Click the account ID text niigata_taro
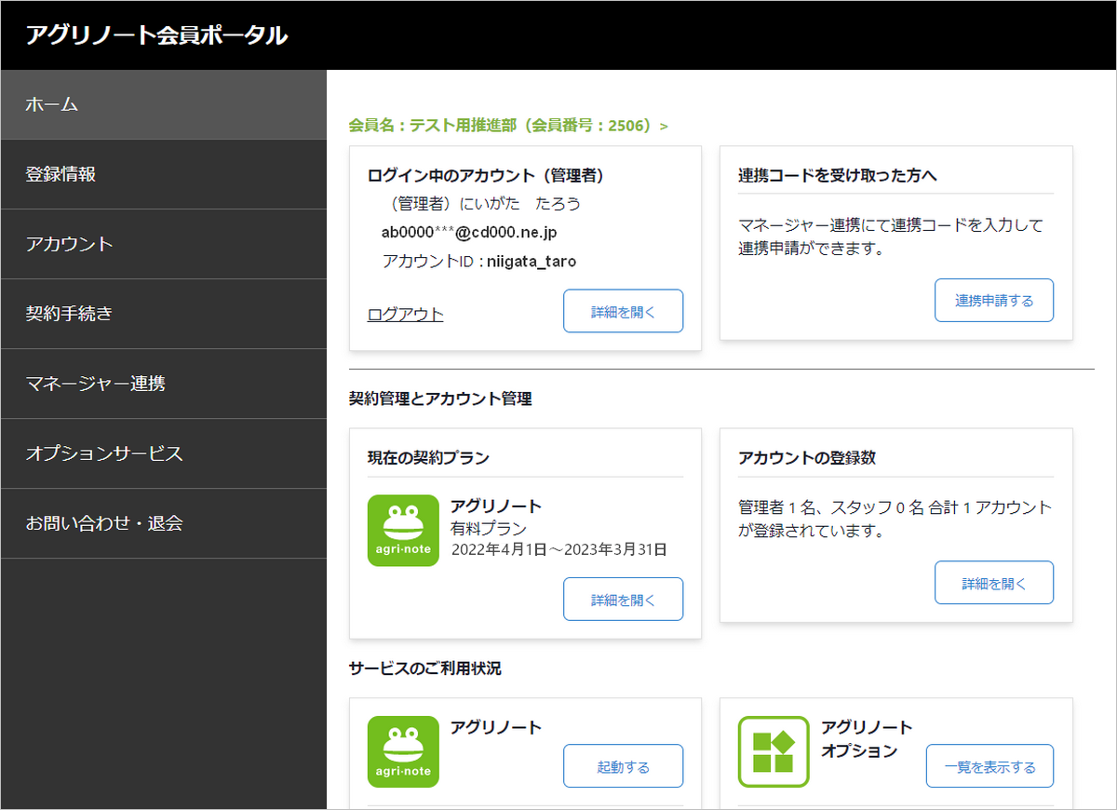 tap(533, 262)
